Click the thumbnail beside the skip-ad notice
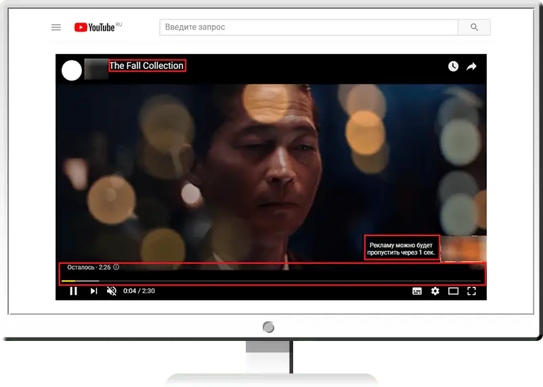The width and height of the screenshot is (543, 387). coord(463,248)
